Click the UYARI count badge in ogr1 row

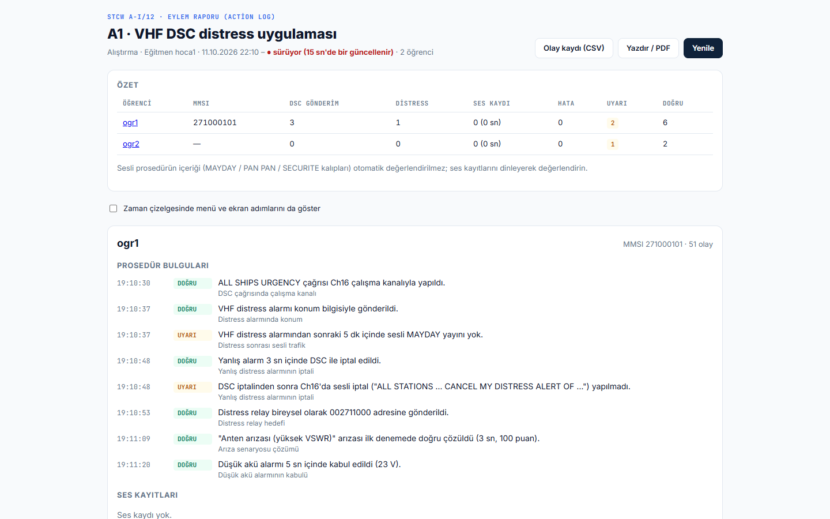click(x=613, y=123)
